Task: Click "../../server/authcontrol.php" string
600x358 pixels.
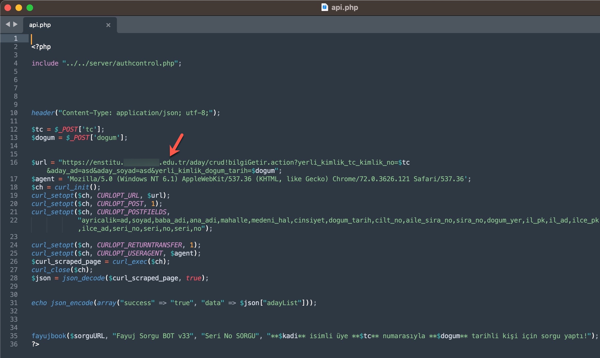Action: (x=120, y=63)
